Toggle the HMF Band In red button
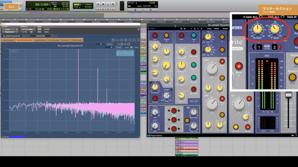298x167 pixels. pos(222,61)
